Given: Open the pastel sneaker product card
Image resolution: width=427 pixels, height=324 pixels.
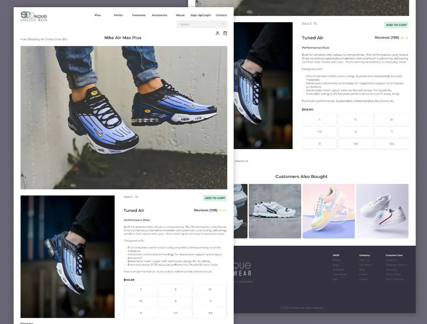Looking at the screenshot, I should [x=329, y=211].
